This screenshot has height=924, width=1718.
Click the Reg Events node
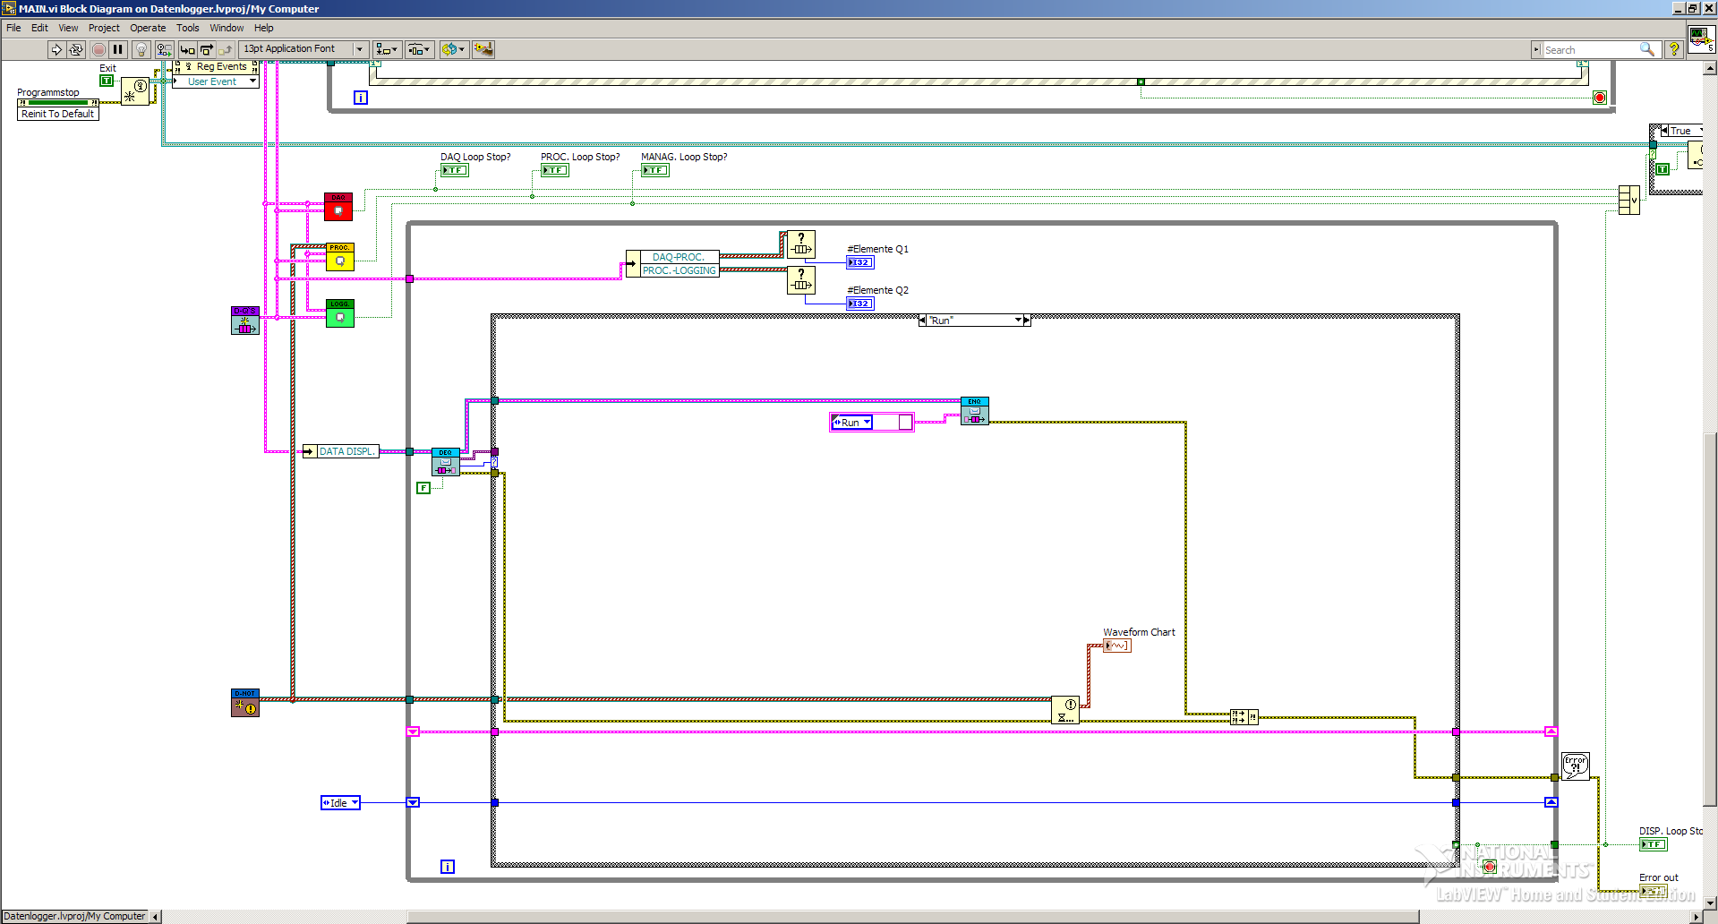pos(216,67)
